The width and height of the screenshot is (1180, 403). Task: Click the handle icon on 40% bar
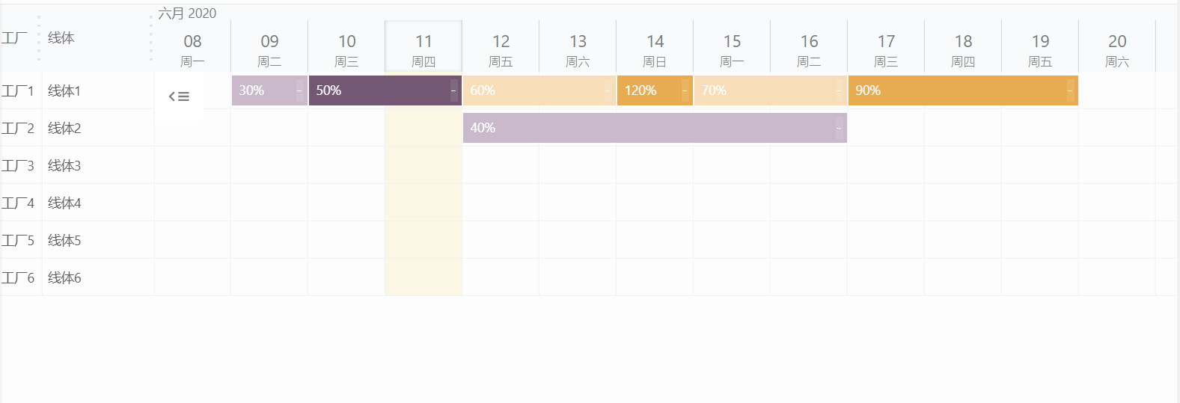pos(839,128)
